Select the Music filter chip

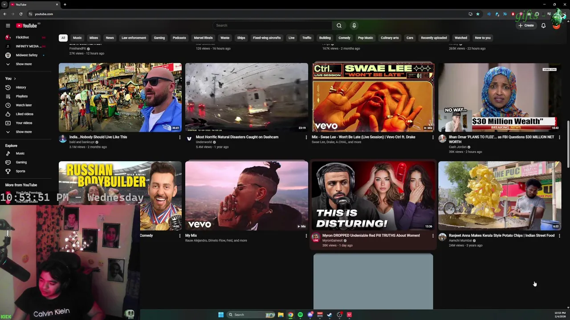(x=77, y=38)
